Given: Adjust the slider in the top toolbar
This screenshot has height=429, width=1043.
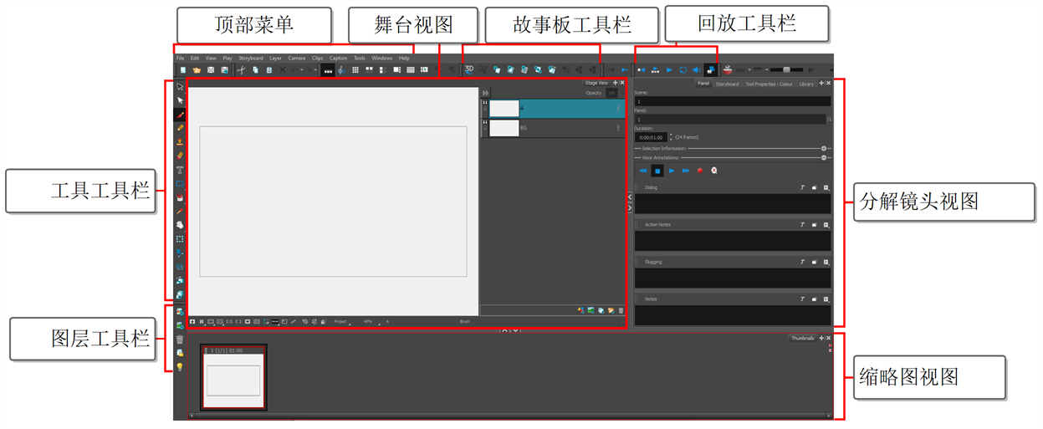Looking at the screenshot, I should [786, 70].
